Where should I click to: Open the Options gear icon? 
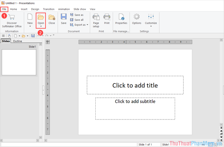click(x=137, y=17)
